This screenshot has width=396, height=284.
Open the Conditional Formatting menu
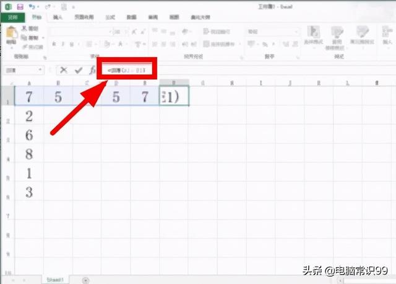coord(314,36)
